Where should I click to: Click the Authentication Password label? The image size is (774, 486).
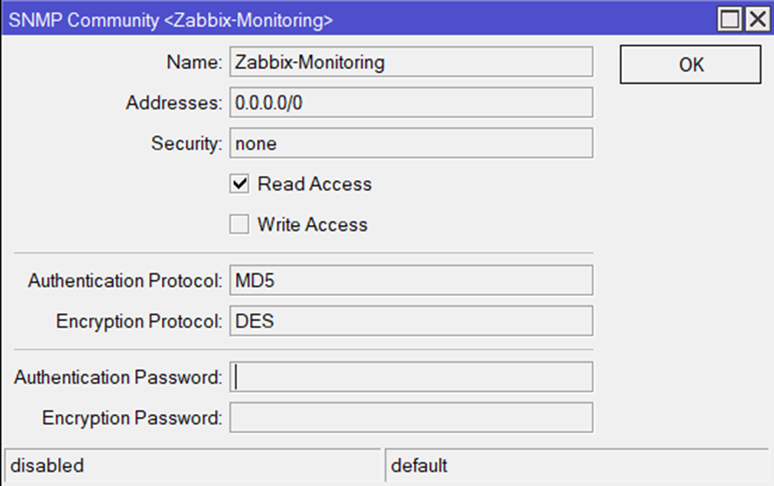(x=117, y=378)
